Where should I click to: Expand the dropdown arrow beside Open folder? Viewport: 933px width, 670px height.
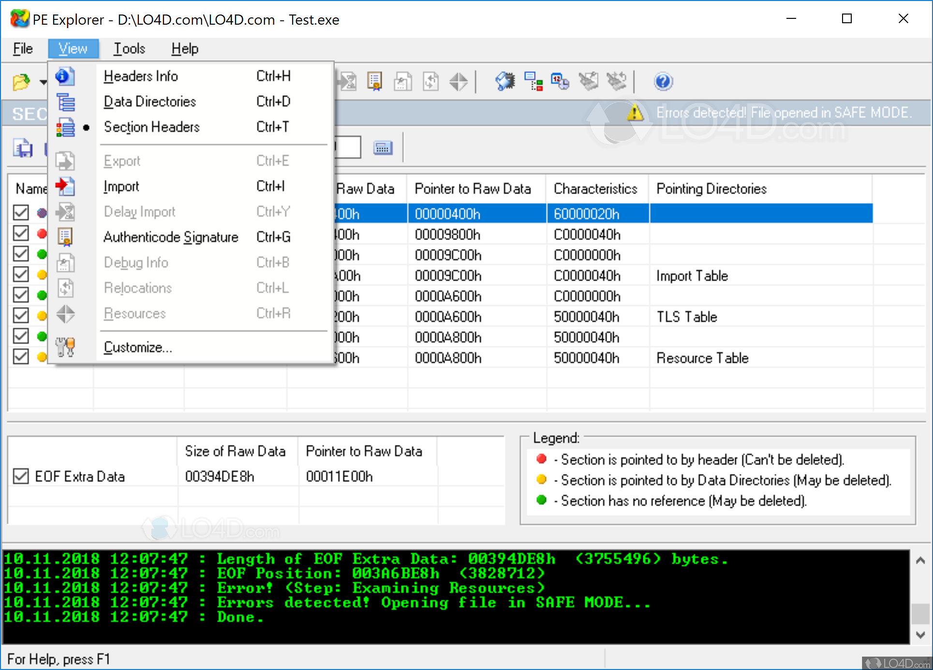point(43,82)
